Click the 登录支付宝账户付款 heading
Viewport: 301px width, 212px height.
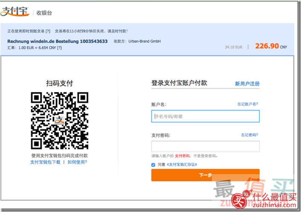(x=179, y=83)
